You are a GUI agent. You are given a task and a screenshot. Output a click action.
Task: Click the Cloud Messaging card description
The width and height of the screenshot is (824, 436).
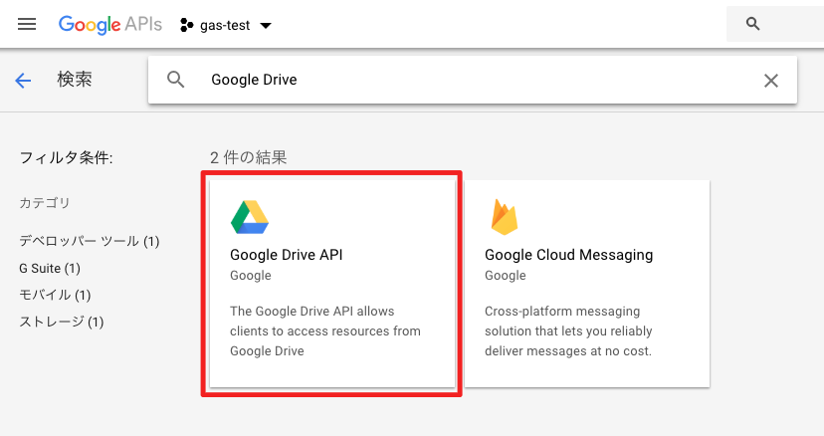pyautogui.click(x=567, y=330)
